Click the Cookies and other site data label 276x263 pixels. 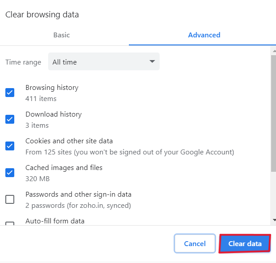point(69,141)
